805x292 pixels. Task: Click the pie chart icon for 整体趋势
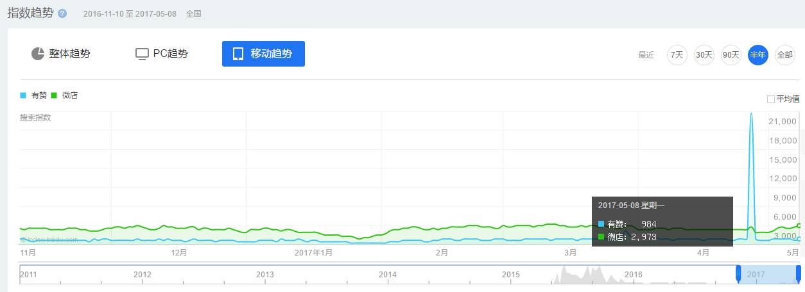click(38, 54)
